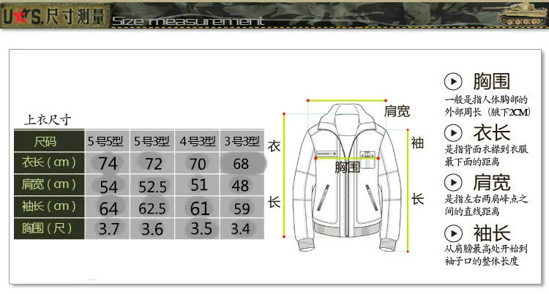Screen dimensions: 549x294
Task: Click the sleeve length value 59
Action: (x=242, y=209)
